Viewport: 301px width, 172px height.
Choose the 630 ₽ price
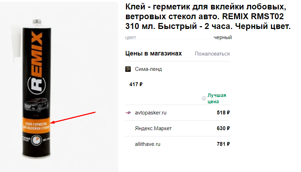pyautogui.click(x=223, y=128)
